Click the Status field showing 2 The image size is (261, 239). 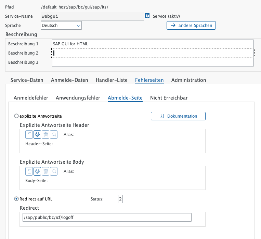point(120,199)
